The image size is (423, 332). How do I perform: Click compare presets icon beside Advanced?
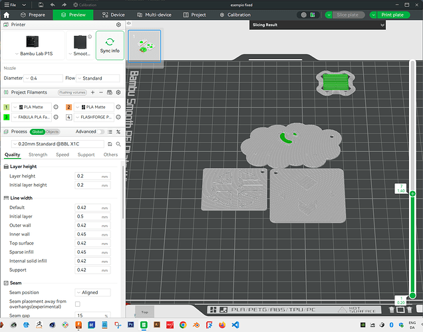[118, 131]
